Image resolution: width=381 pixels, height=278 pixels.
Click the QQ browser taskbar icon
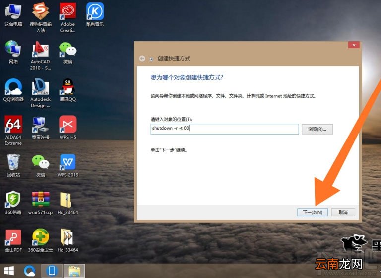pos(30,271)
